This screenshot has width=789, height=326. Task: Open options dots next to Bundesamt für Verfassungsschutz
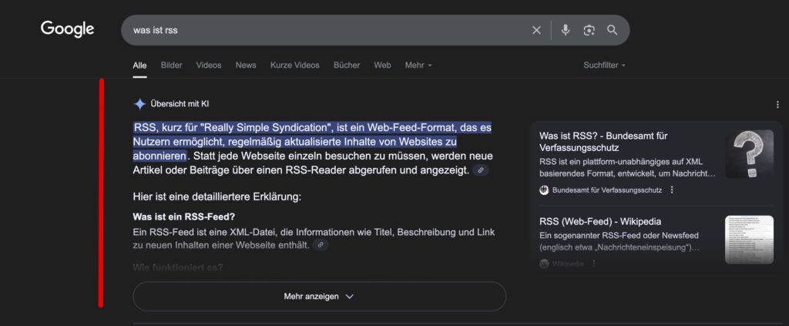[672, 190]
